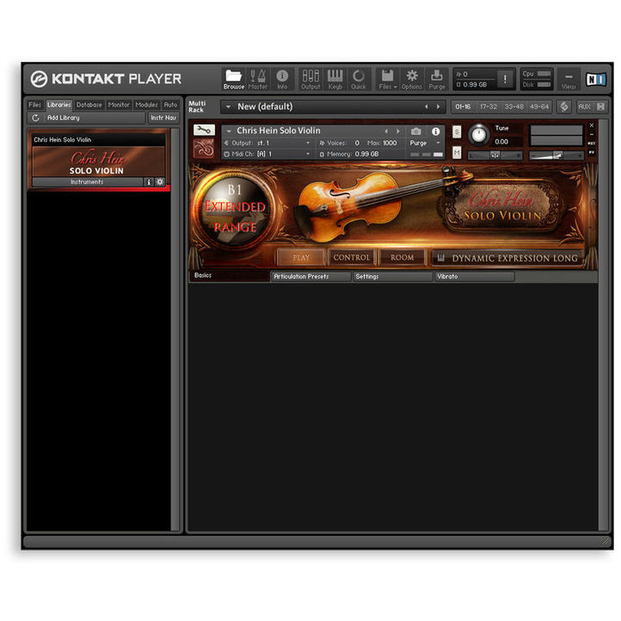The image size is (621, 621).
Task: Open the Monitor tab
Action: pyautogui.click(x=119, y=105)
